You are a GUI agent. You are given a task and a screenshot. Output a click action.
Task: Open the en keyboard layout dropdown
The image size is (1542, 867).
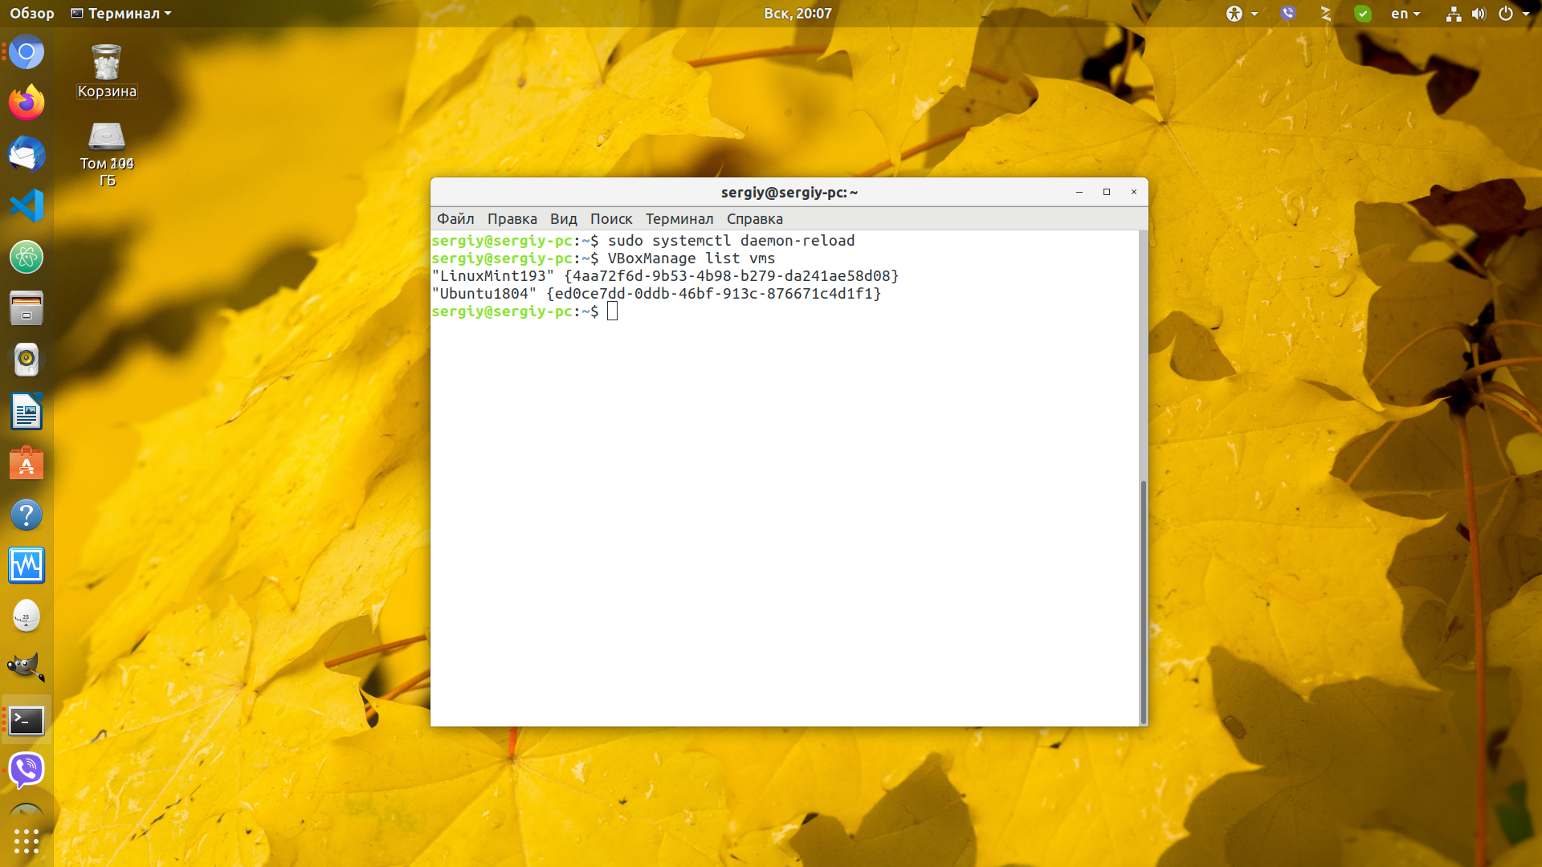(x=1405, y=14)
